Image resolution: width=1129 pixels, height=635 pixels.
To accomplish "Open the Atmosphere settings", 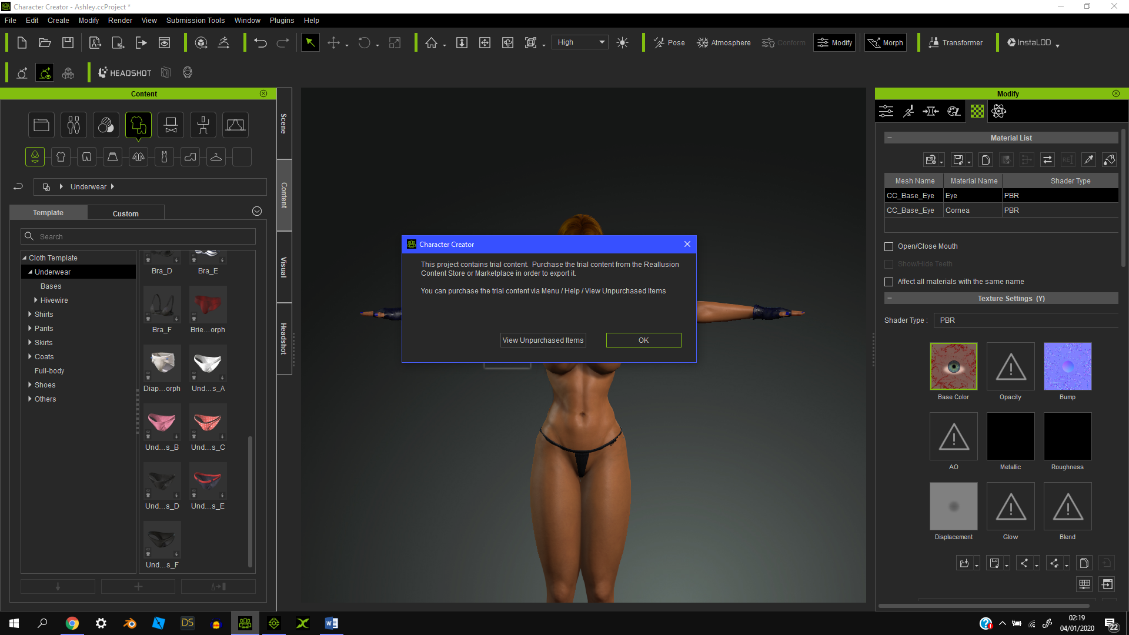I will pos(723,42).
